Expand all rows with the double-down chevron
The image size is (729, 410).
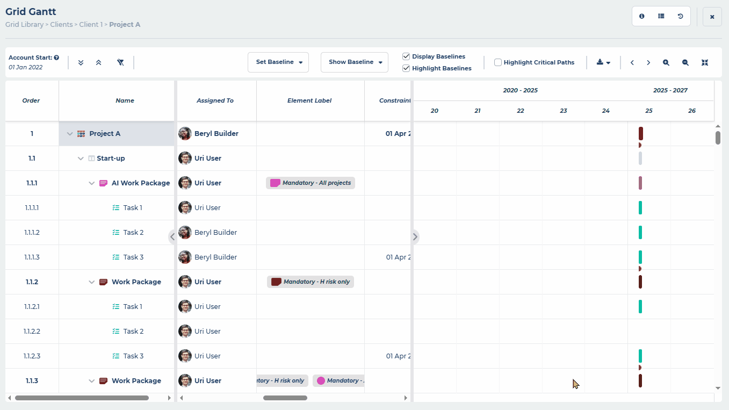point(81,62)
